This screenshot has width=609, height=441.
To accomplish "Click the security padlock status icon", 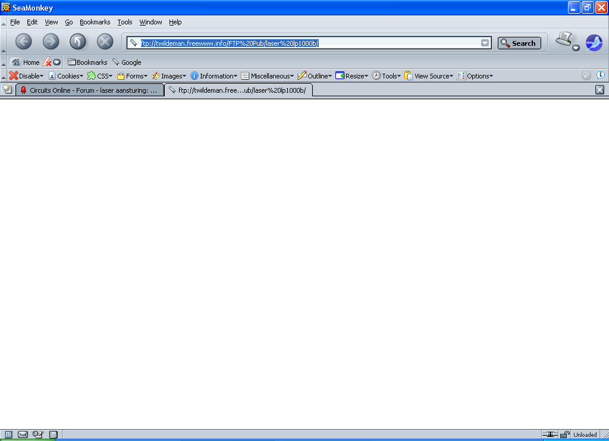I will [565, 435].
